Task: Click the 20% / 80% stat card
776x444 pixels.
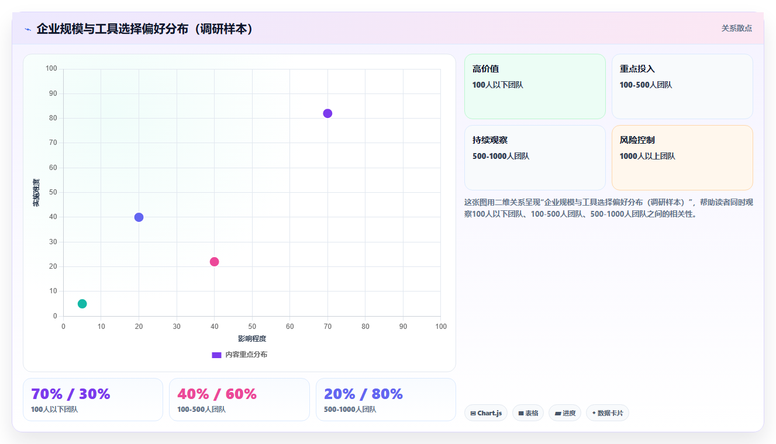Action: point(386,400)
